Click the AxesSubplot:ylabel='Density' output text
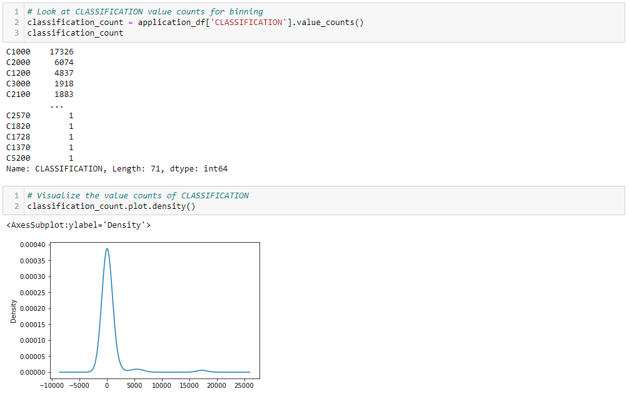This screenshot has width=629, height=401. (x=78, y=225)
